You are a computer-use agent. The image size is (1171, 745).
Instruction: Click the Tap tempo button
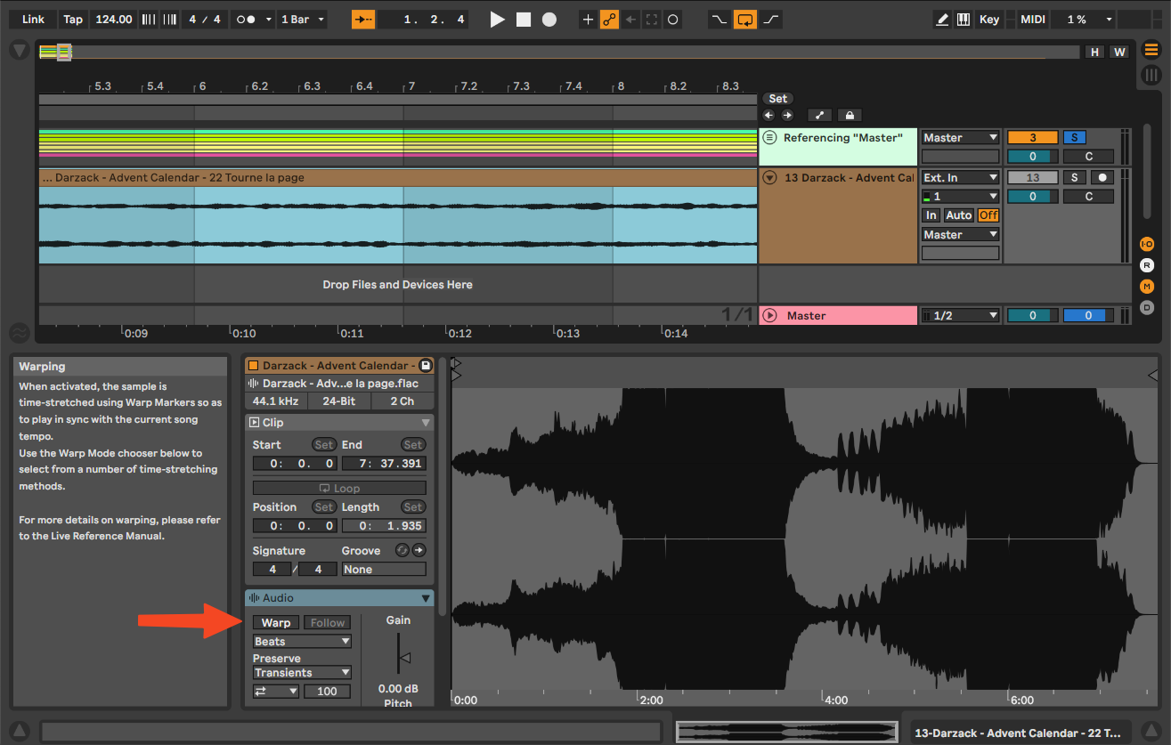73,20
